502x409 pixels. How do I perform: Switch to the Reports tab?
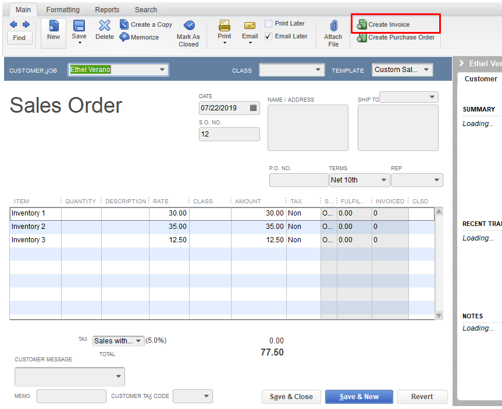(107, 10)
